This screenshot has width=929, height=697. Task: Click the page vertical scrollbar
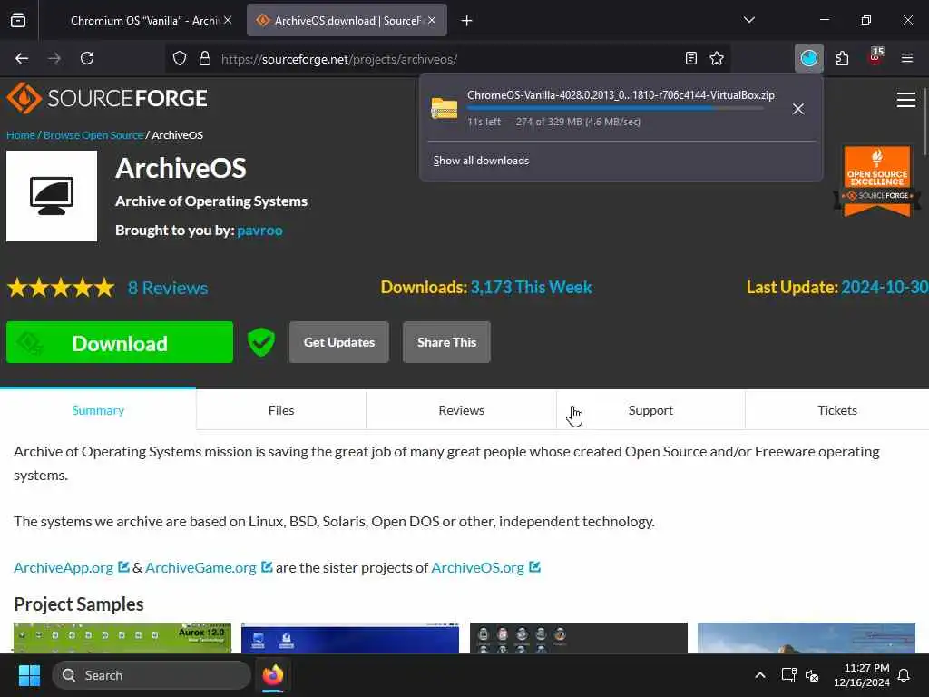924,123
